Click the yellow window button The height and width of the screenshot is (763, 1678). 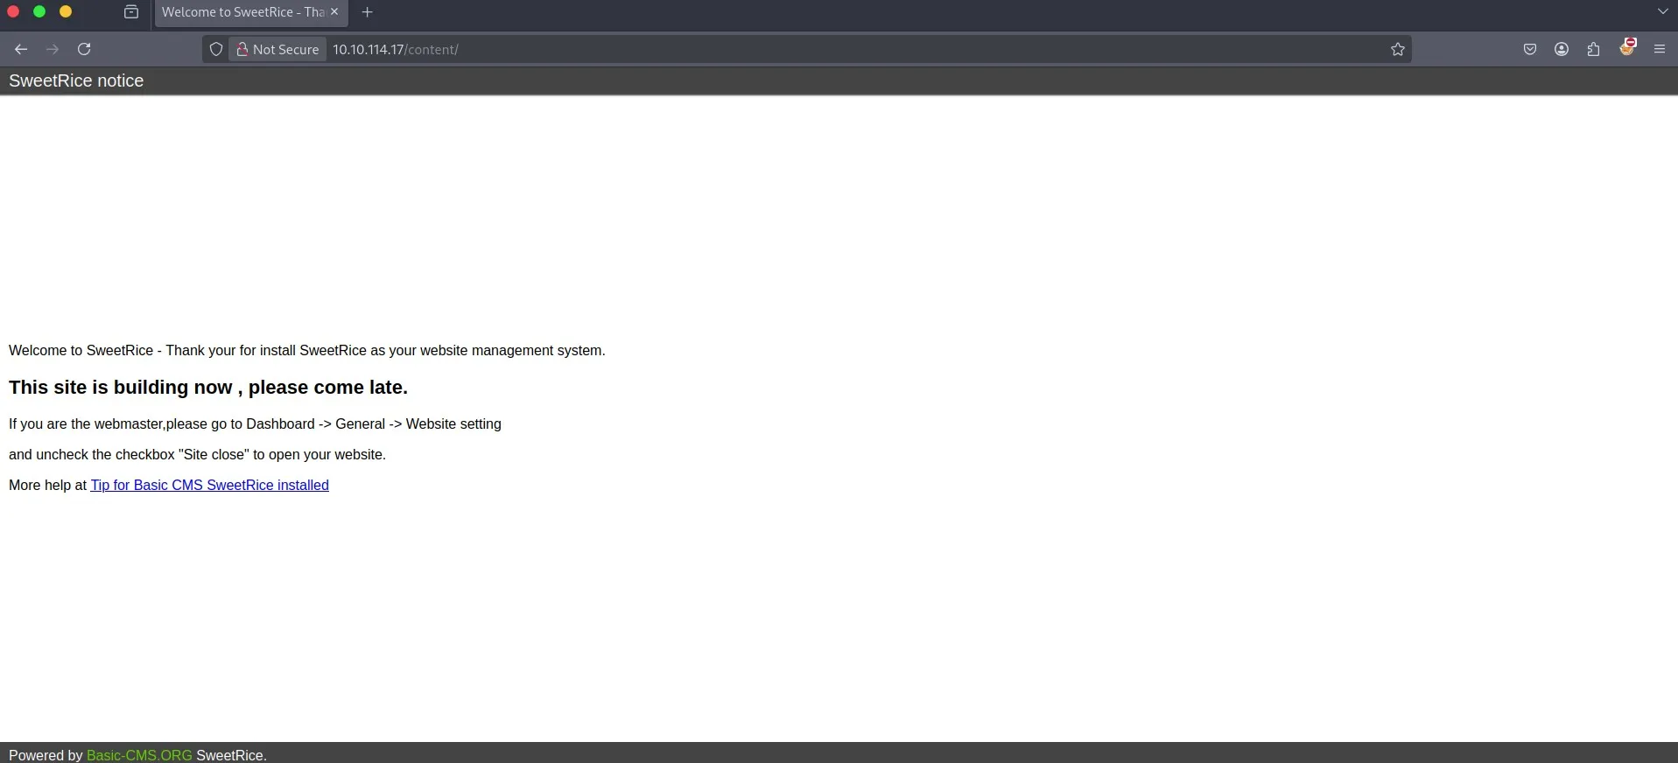66,11
